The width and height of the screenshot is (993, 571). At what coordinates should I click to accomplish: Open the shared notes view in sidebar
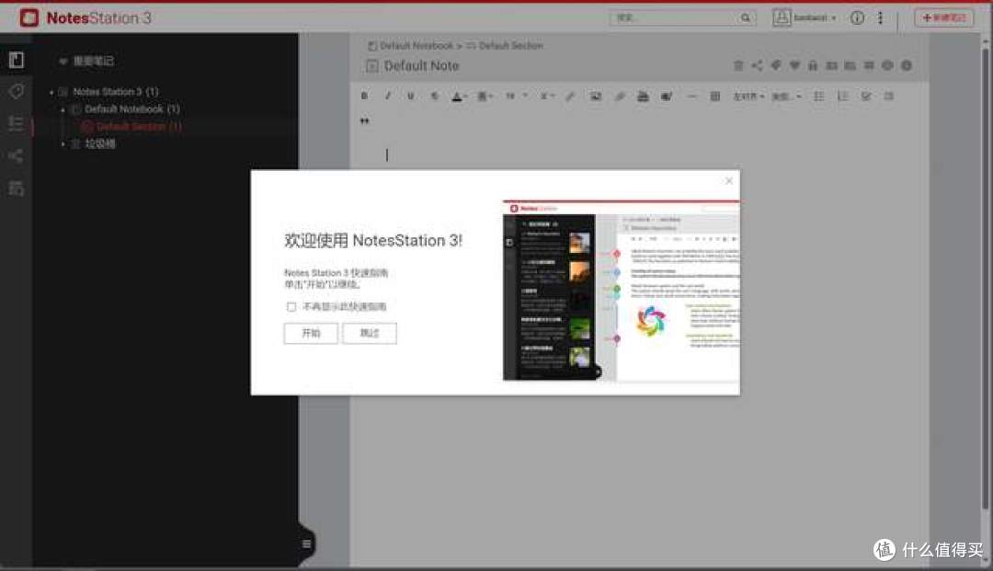click(x=17, y=155)
